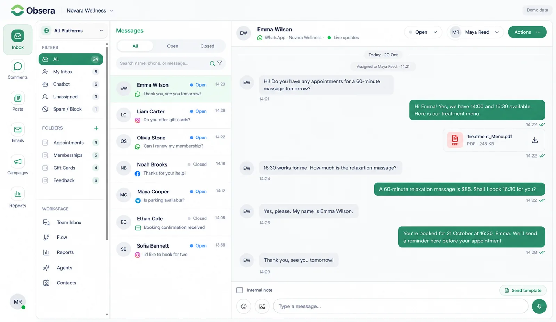
Task: Open the Feedback folder
Action: 71,180
